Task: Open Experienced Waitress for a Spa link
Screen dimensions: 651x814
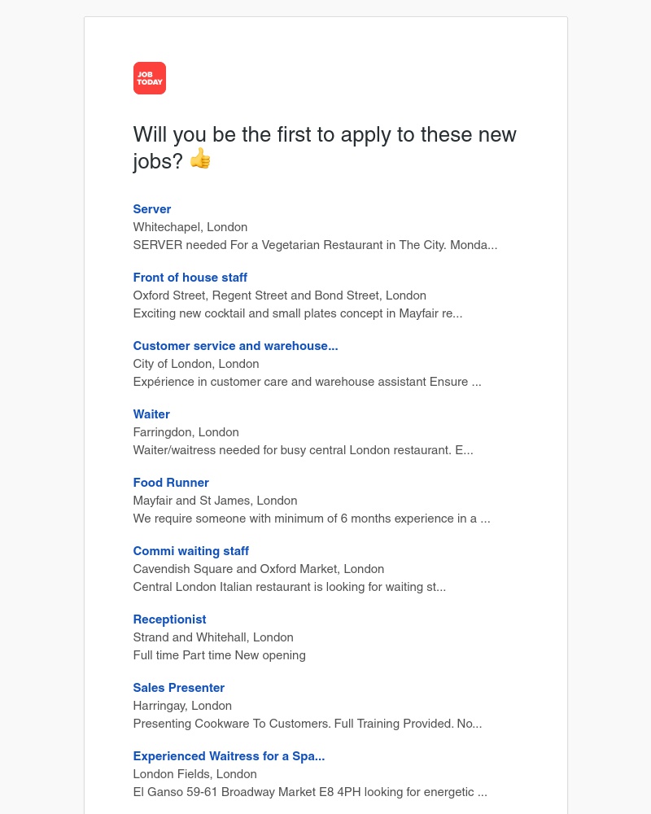Action: point(229,756)
